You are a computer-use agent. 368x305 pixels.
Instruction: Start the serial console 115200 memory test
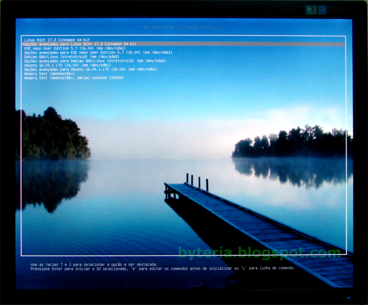point(74,78)
